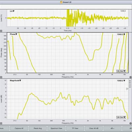This screenshot has height=132, width=132.
Task: Open settings gear beside the phase plot
Action: point(131,77)
